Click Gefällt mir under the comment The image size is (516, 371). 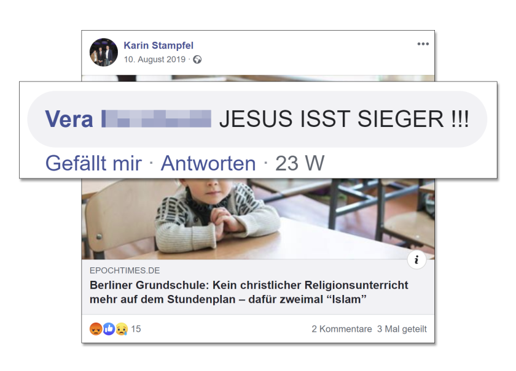click(93, 163)
